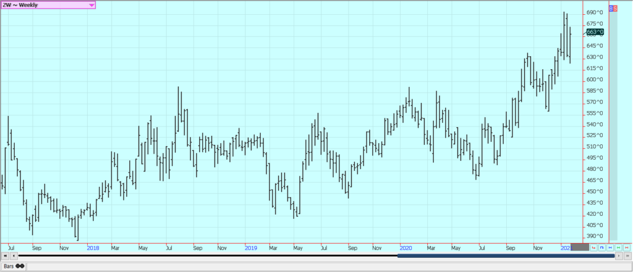Click the blue magnet icon below the chart
The image size is (633, 272).
(602, 247)
